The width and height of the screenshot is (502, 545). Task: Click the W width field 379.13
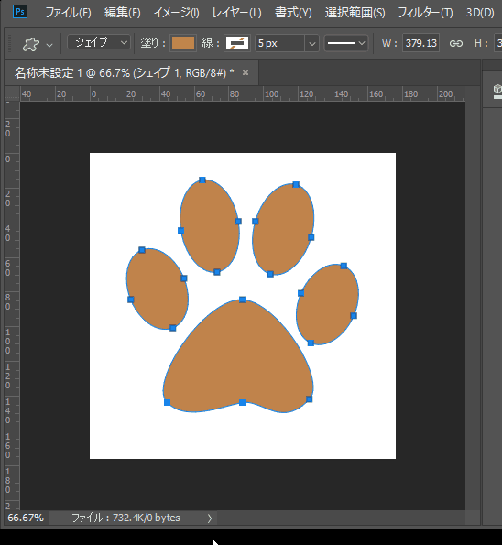click(x=420, y=43)
